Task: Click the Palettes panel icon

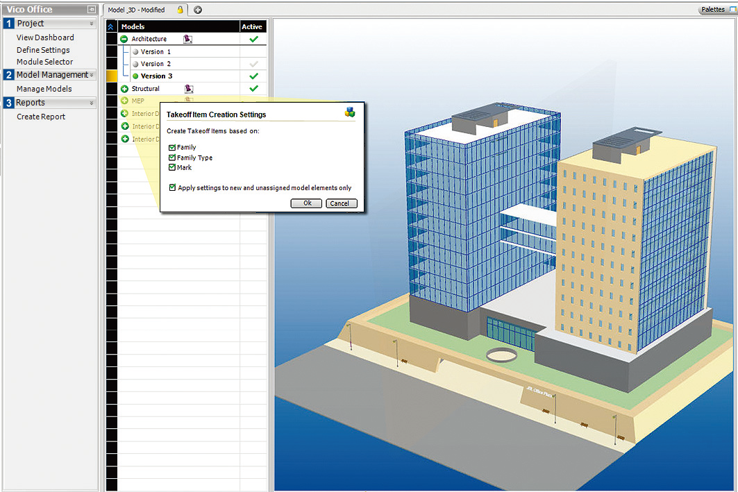Action: 733,10
